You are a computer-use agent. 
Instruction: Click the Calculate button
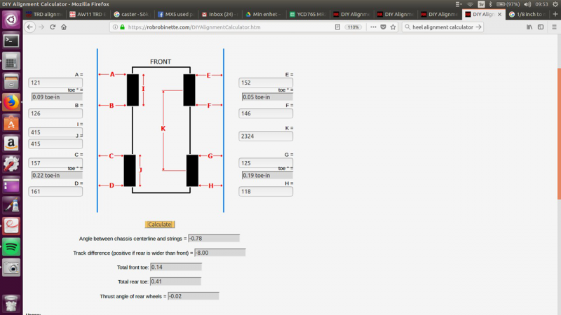tap(160, 224)
